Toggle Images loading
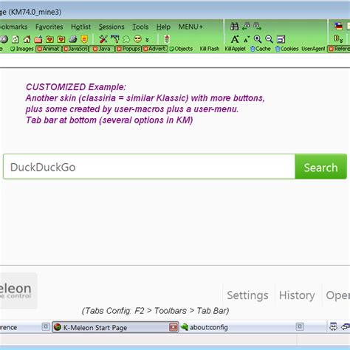The height and width of the screenshot is (350, 350). click(22, 49)
